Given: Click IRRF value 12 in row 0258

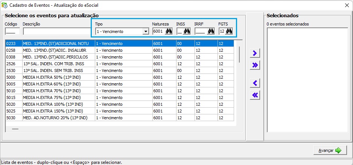Looking at the screenshot, I should [x=206, y=50].
